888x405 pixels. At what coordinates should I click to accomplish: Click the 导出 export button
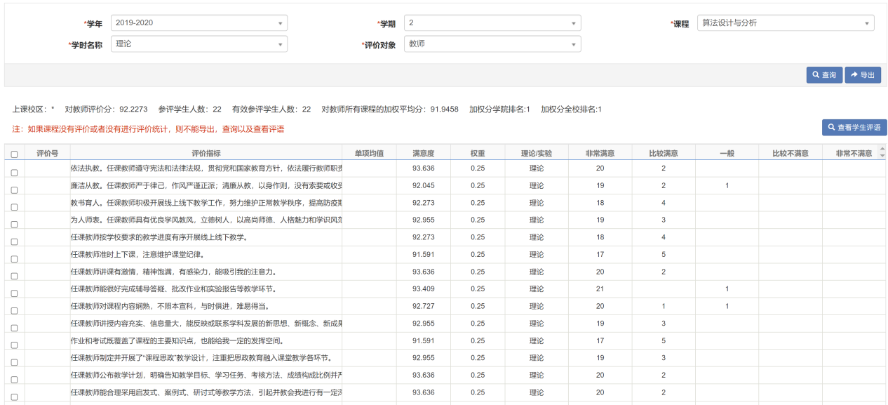click(863, 75)
